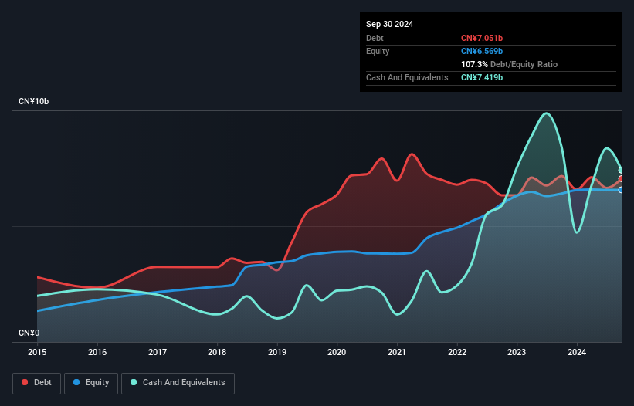Click the Cash And Equivalents tooltip label
634x406 pixels.
pos(407,77)
